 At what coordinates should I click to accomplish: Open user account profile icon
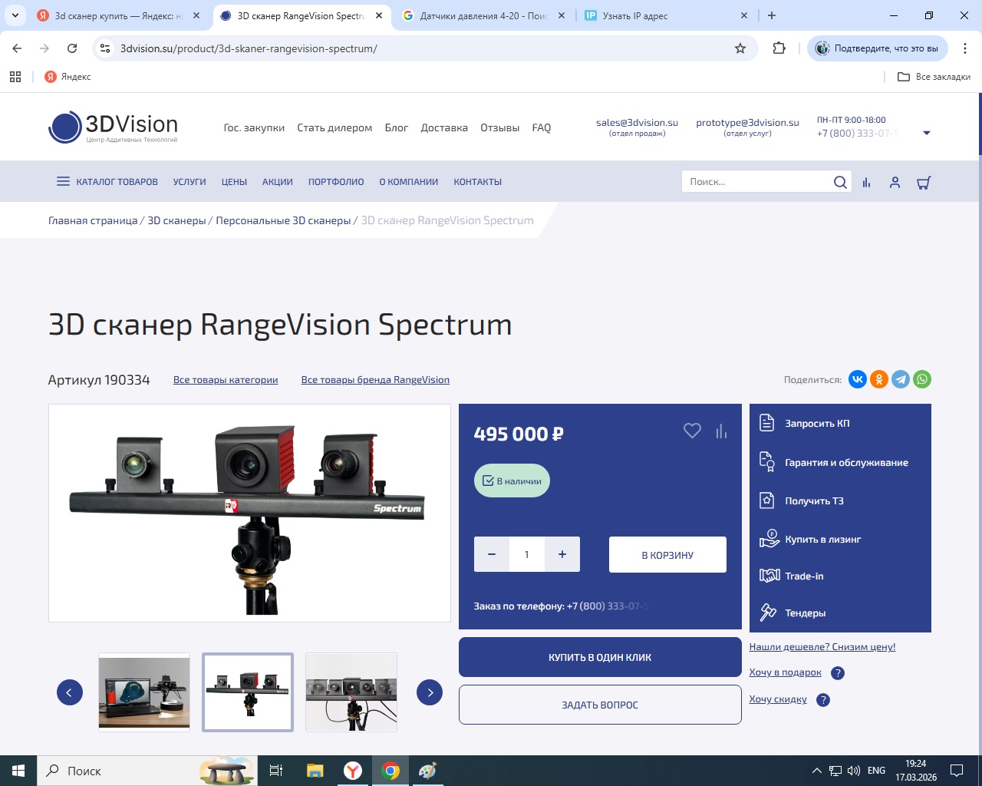click(x=895, y=183)
